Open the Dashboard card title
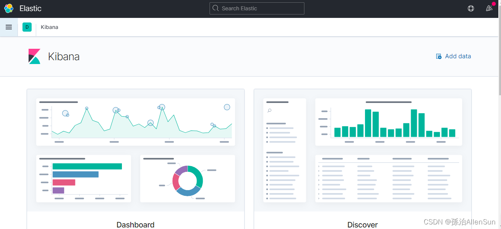Viewport: 501px width, 229px height. coord(136,225)
